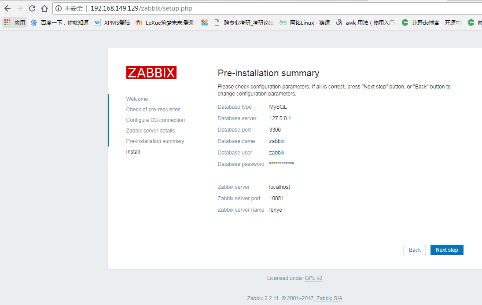
Task: Open the GPL v2 license link
Action: click(313, 278)
